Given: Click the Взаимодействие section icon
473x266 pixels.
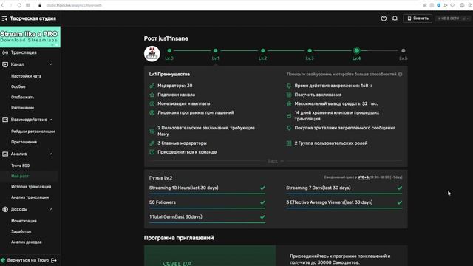Looking at the screenshot, I should pos(5,120).
